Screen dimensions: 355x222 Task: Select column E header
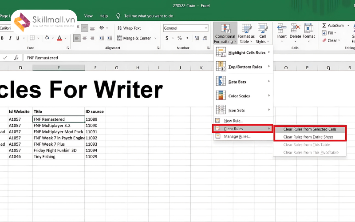pos(59,67)
